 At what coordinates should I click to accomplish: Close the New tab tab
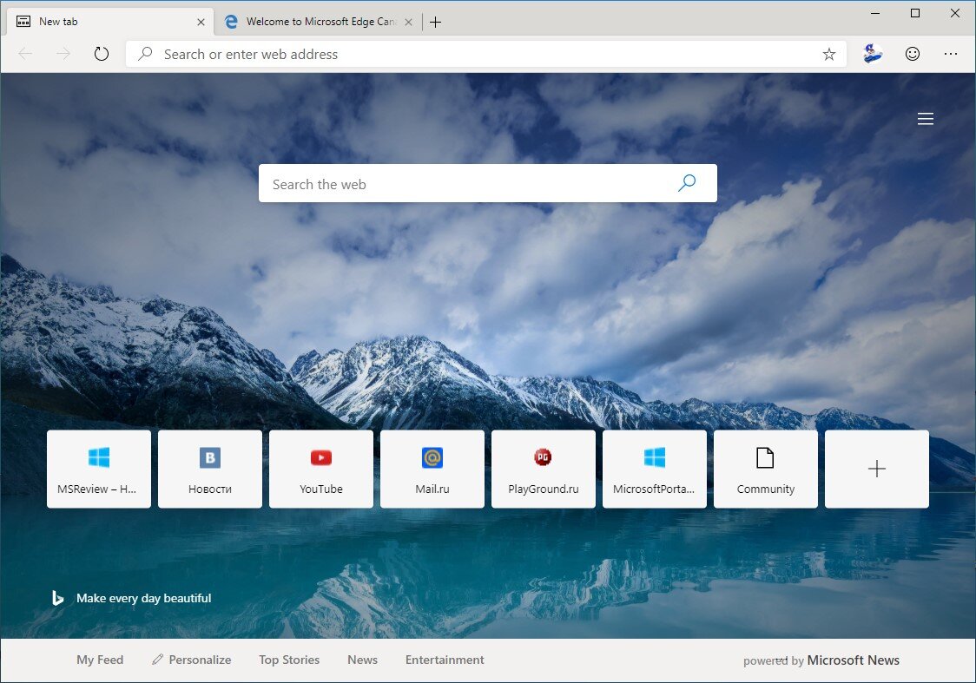(x=201, y=23)
